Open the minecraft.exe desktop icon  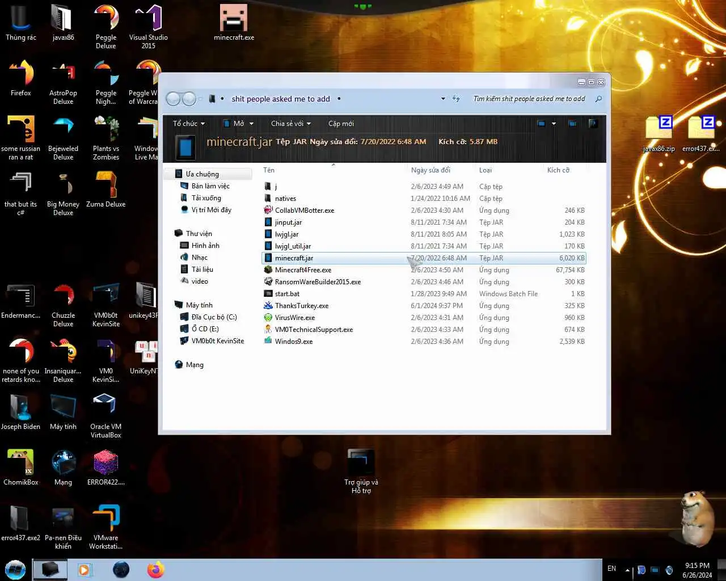click(234, 23)
